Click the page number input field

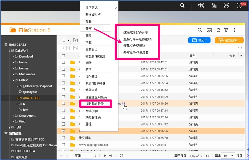[x=88, y=155]
